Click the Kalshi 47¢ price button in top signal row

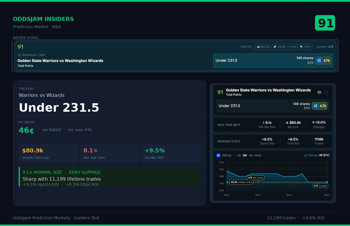click(x=323, y=60)
